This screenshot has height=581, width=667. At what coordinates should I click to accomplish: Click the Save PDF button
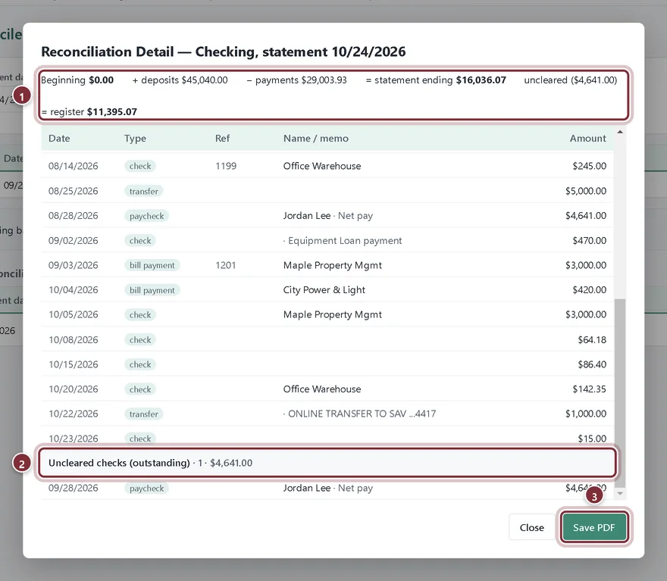pos(593,527)
